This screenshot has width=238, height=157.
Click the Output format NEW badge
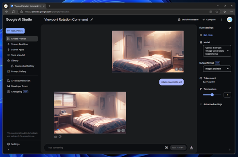coord(218,63)
